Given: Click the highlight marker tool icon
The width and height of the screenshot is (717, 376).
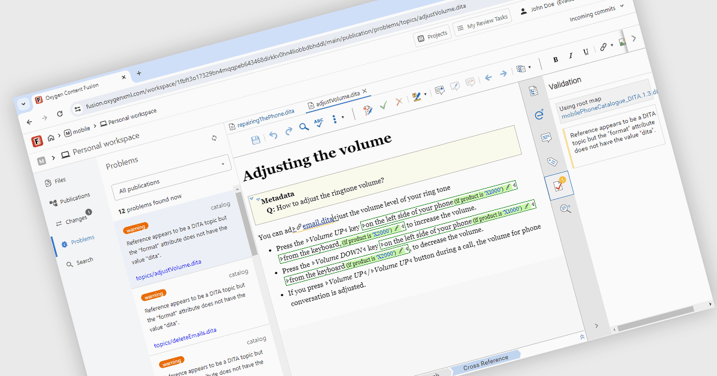Looking at the screenshot, I should (x=416, y=97).
